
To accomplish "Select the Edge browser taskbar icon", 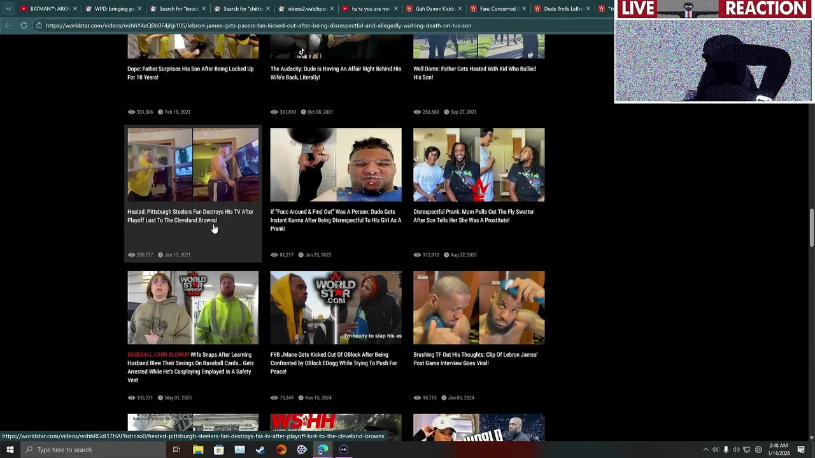I will [323, 450].
